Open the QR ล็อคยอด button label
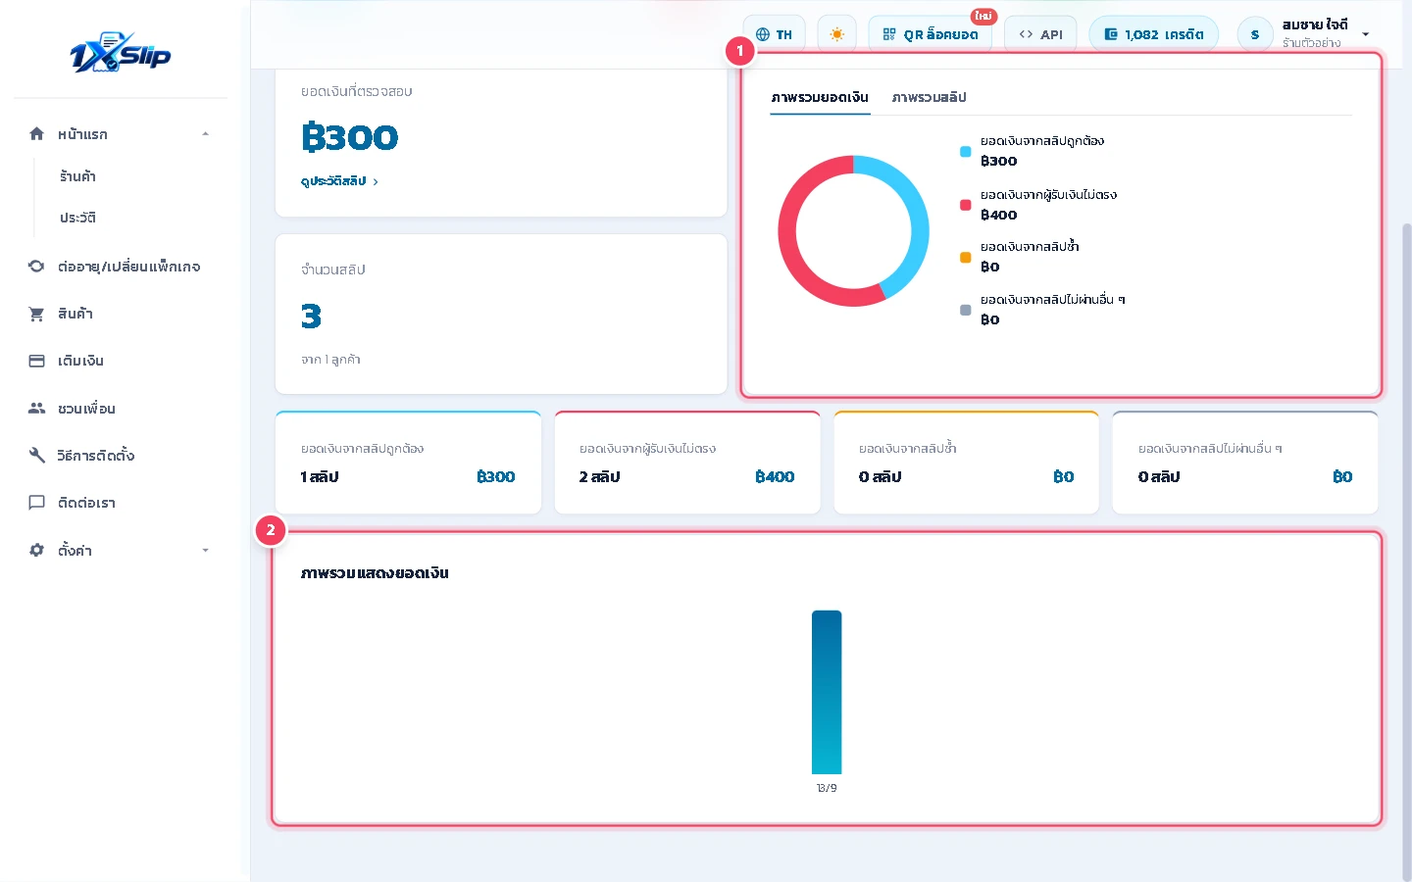This screenshot has width=1412, height=882. [x=940, y=34]
